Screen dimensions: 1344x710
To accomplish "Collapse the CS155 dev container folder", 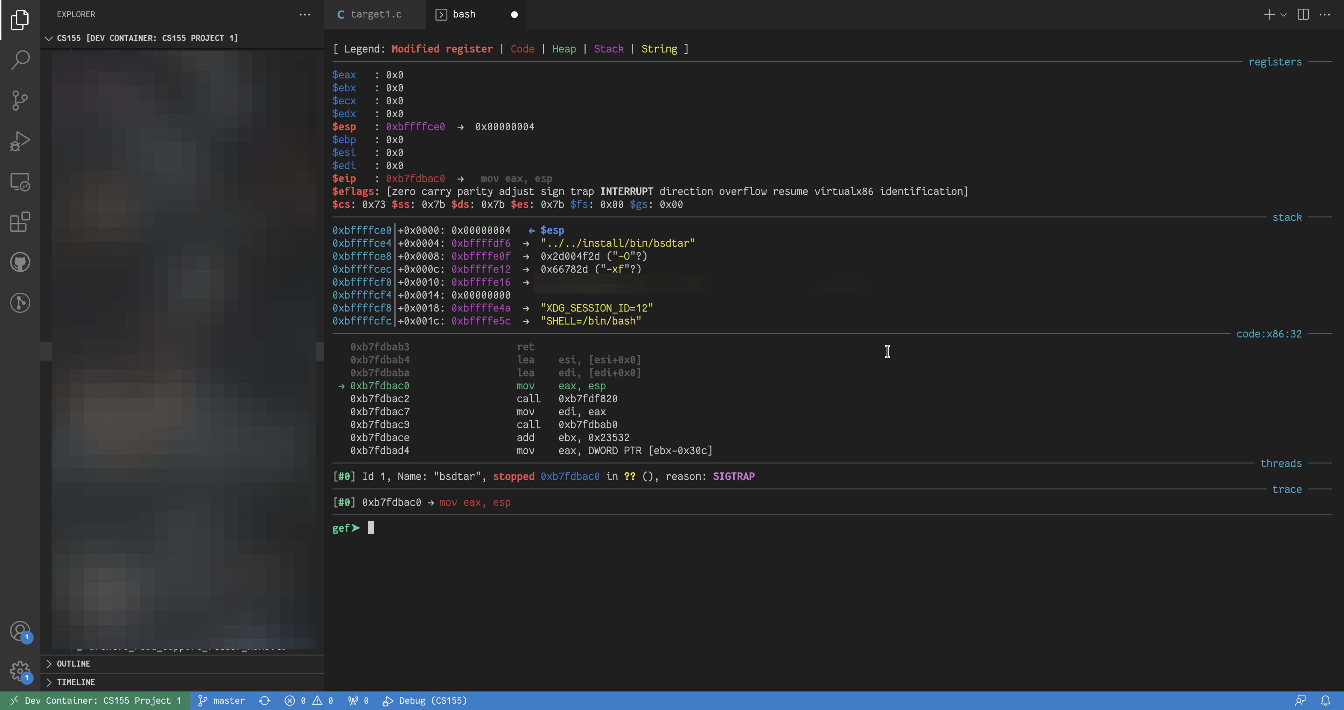I will [49, 37].
